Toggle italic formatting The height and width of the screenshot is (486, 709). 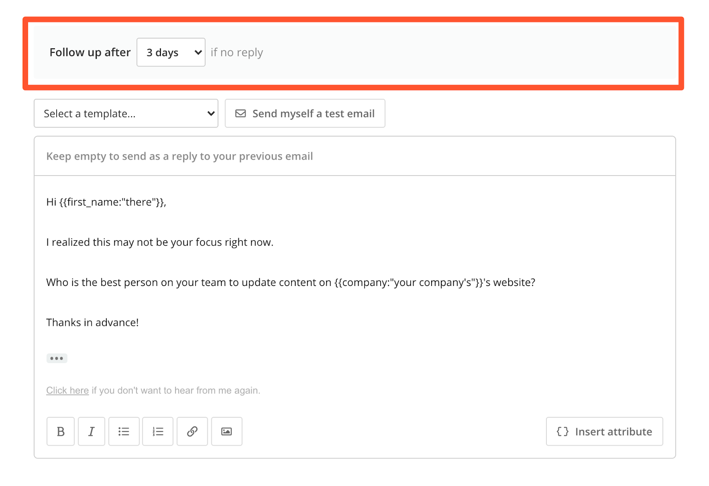(91, 431)
